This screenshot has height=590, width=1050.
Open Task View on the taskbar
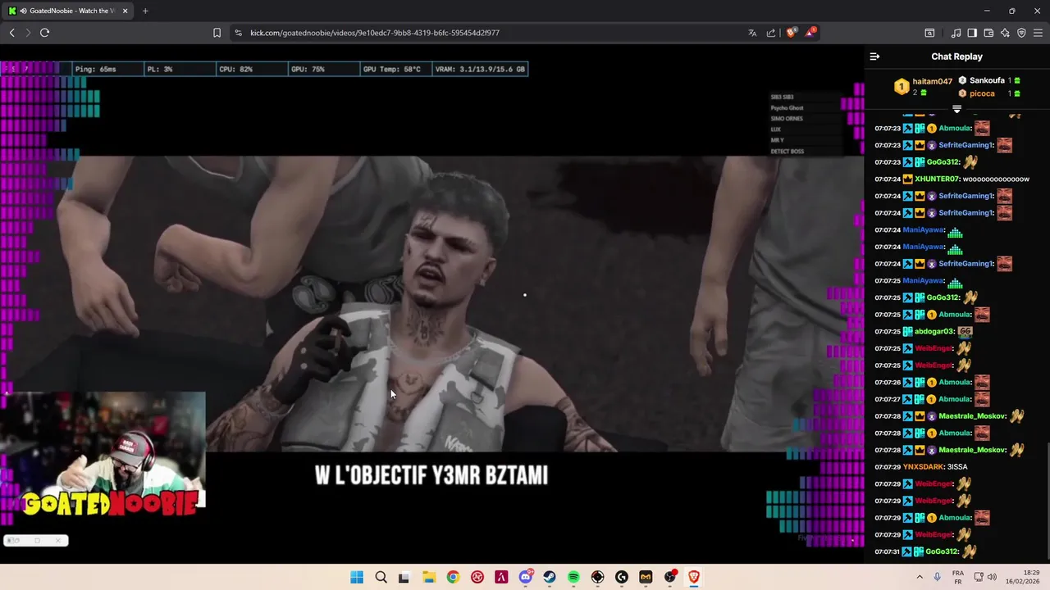click(x=404, y=577)
